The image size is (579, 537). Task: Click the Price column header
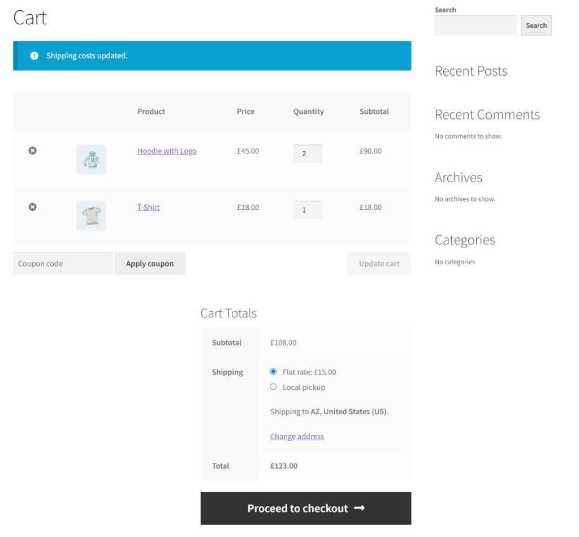click(245, 111)
